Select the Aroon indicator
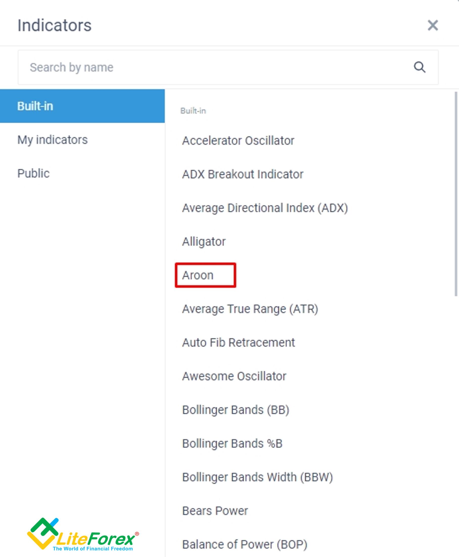 pos(198,275)
